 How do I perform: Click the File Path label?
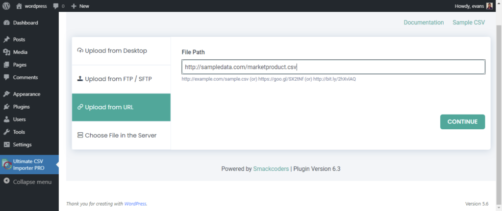193,52
